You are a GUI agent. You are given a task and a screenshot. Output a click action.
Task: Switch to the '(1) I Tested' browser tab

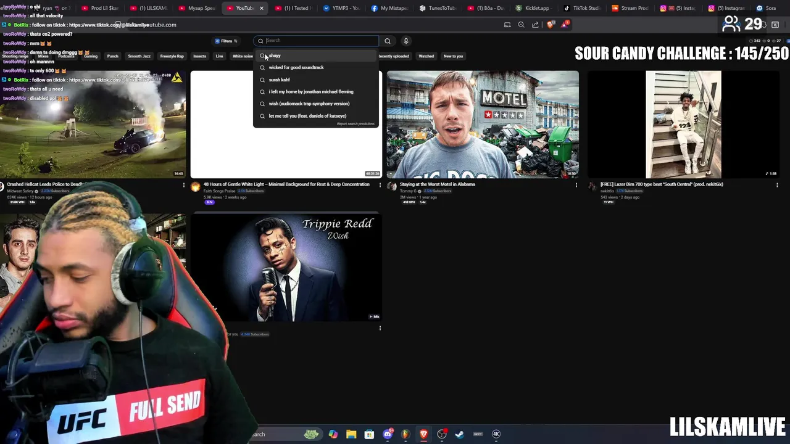[x=293, y=8]
